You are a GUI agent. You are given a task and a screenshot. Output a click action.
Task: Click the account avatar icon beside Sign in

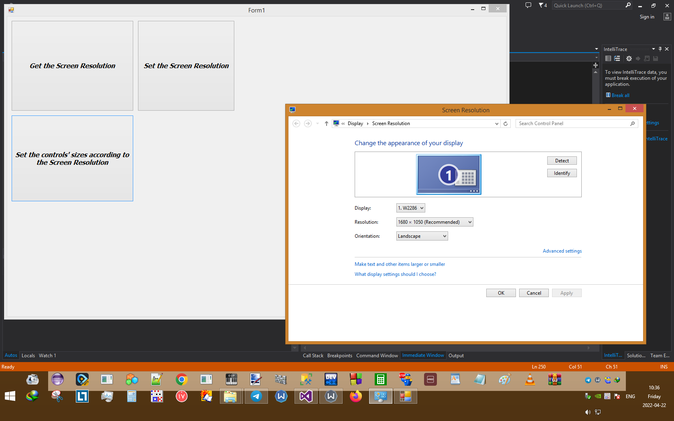coord(667,16)
